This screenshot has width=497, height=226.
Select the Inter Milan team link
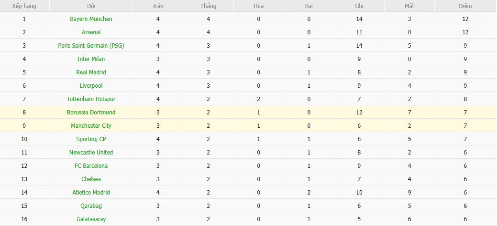click(91, 59)
